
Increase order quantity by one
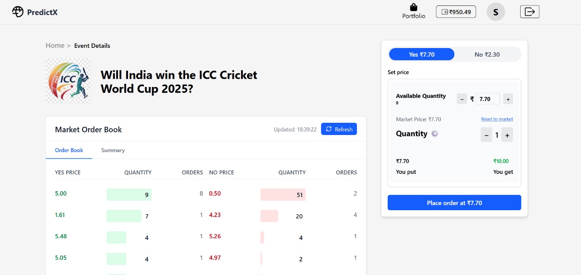click(x=507, y=135)
